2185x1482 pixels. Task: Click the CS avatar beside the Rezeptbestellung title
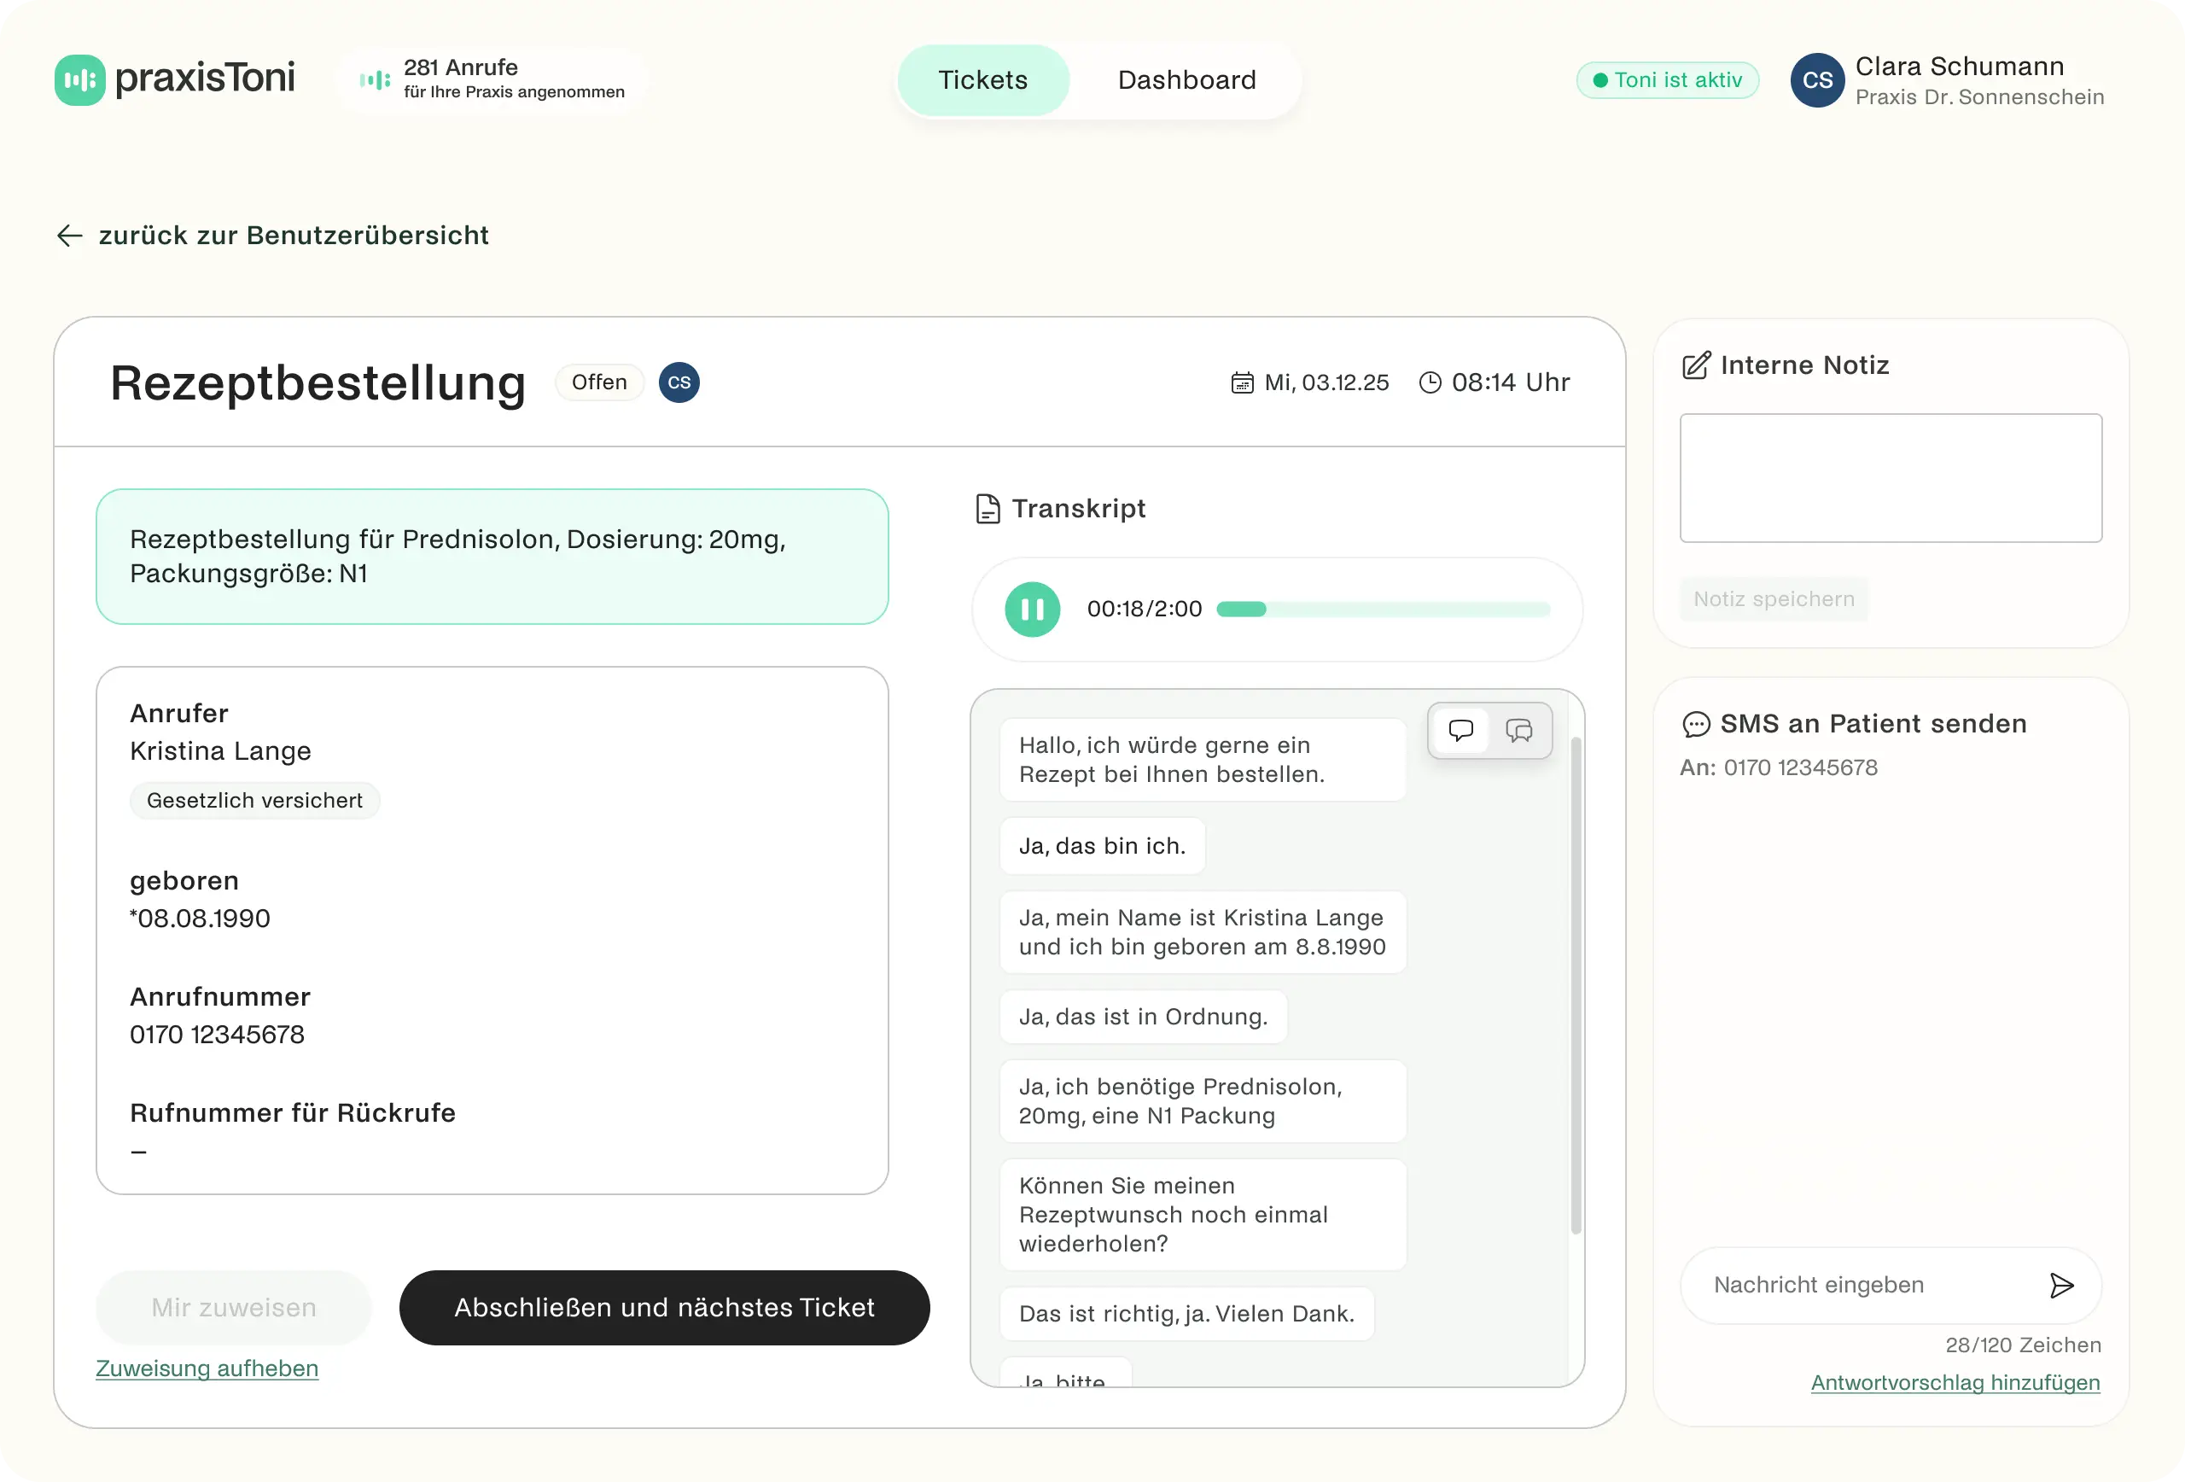pos(678,382)
